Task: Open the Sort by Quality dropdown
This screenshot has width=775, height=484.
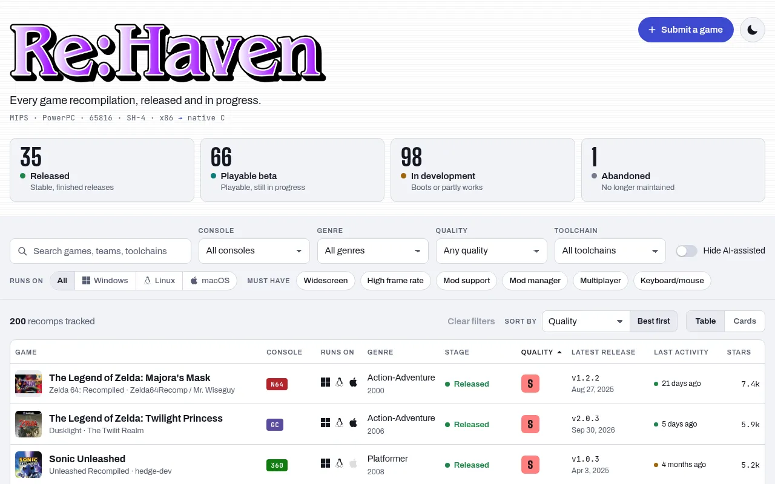Action: 586,321
